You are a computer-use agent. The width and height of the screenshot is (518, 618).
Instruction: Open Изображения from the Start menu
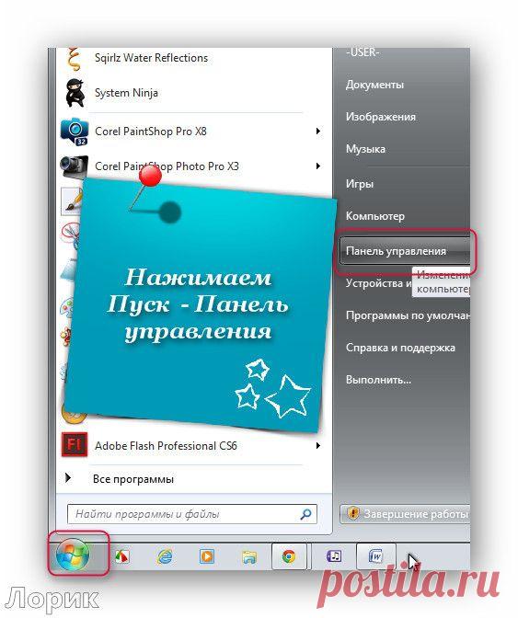point(380,117)
